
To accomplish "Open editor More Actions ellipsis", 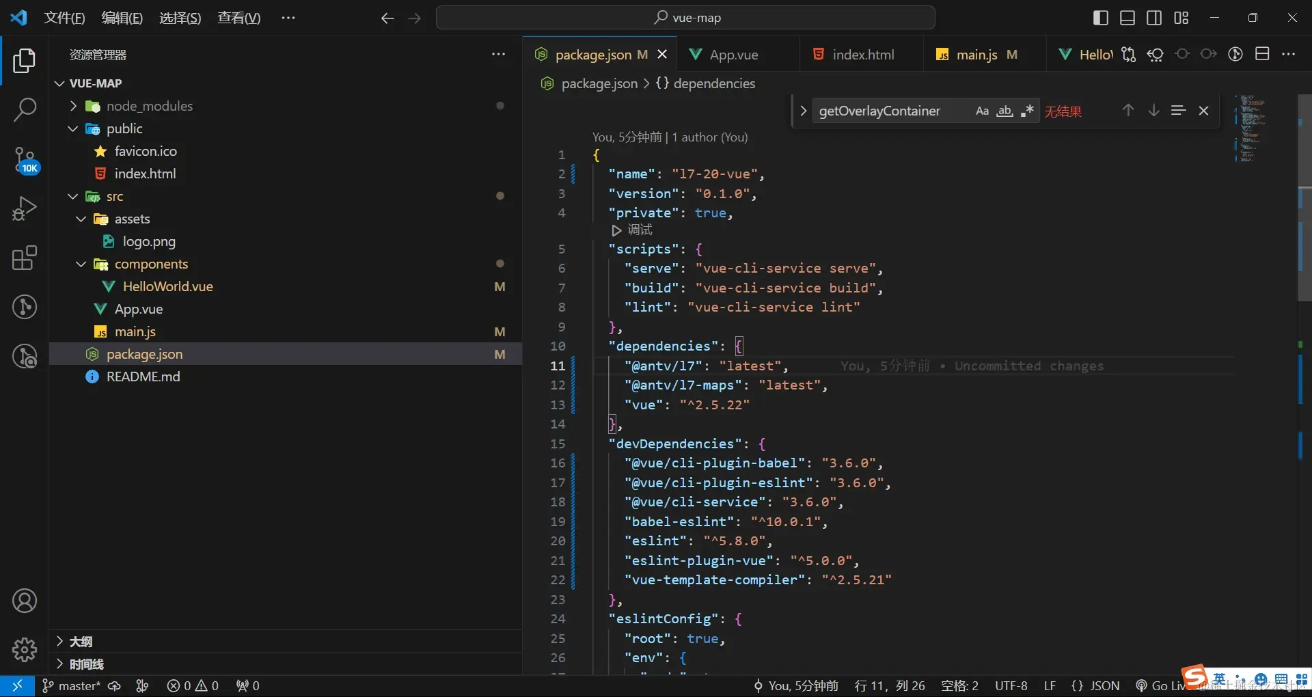I will tap(1289, 55).
